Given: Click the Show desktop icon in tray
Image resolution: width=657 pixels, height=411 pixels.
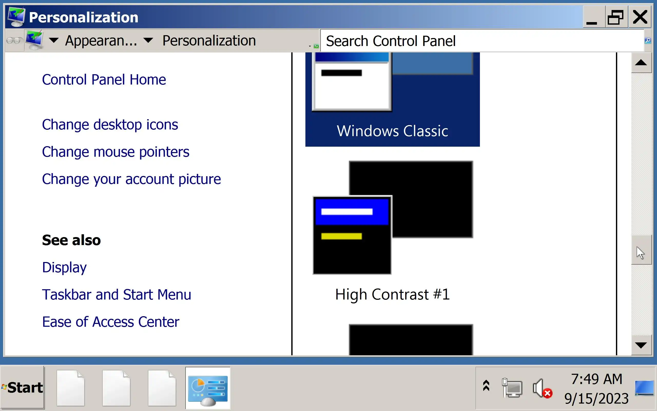Looking at the screenshot, I should tap(644, 388).
